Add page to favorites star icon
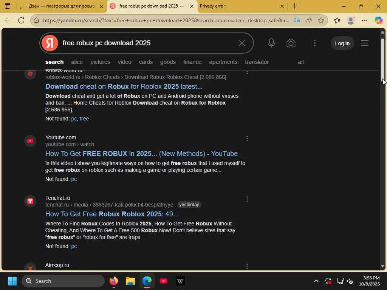Screen dimensions: 387x290 (x=321, y=20)
